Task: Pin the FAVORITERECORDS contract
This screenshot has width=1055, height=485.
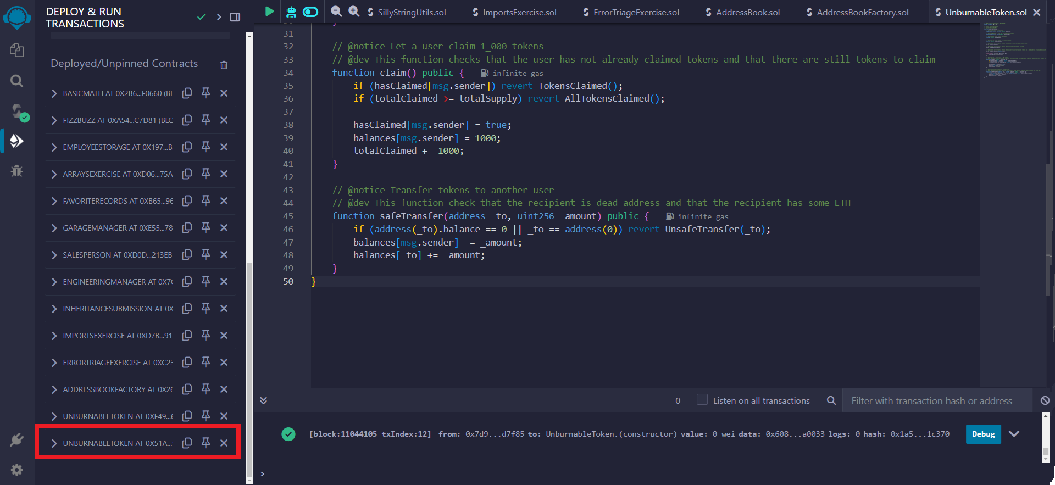Action: (206, 201)
